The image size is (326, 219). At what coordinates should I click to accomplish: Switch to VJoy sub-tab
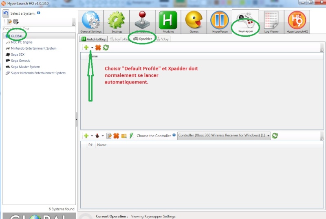pos(163,39)
